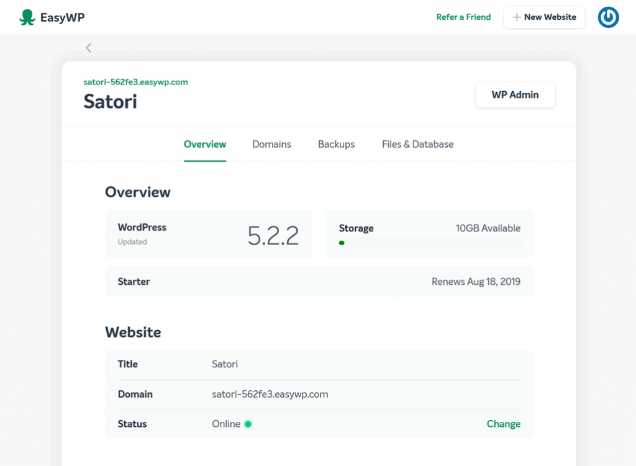Screen dimensions: 636x466
Task: Click the EasyWP octopus logo
Action: click(26, 17)
